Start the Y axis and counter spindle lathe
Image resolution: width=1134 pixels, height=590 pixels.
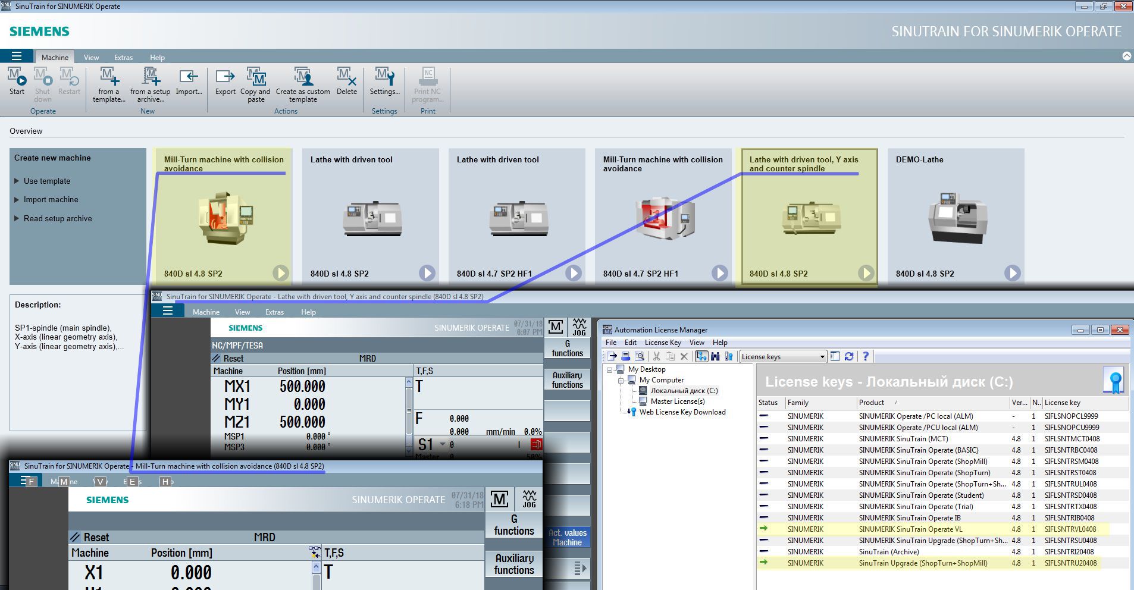coord(866,273)
